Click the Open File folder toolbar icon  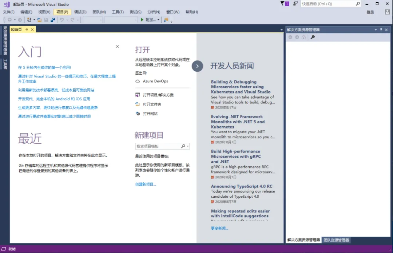[x=39, y=20]
